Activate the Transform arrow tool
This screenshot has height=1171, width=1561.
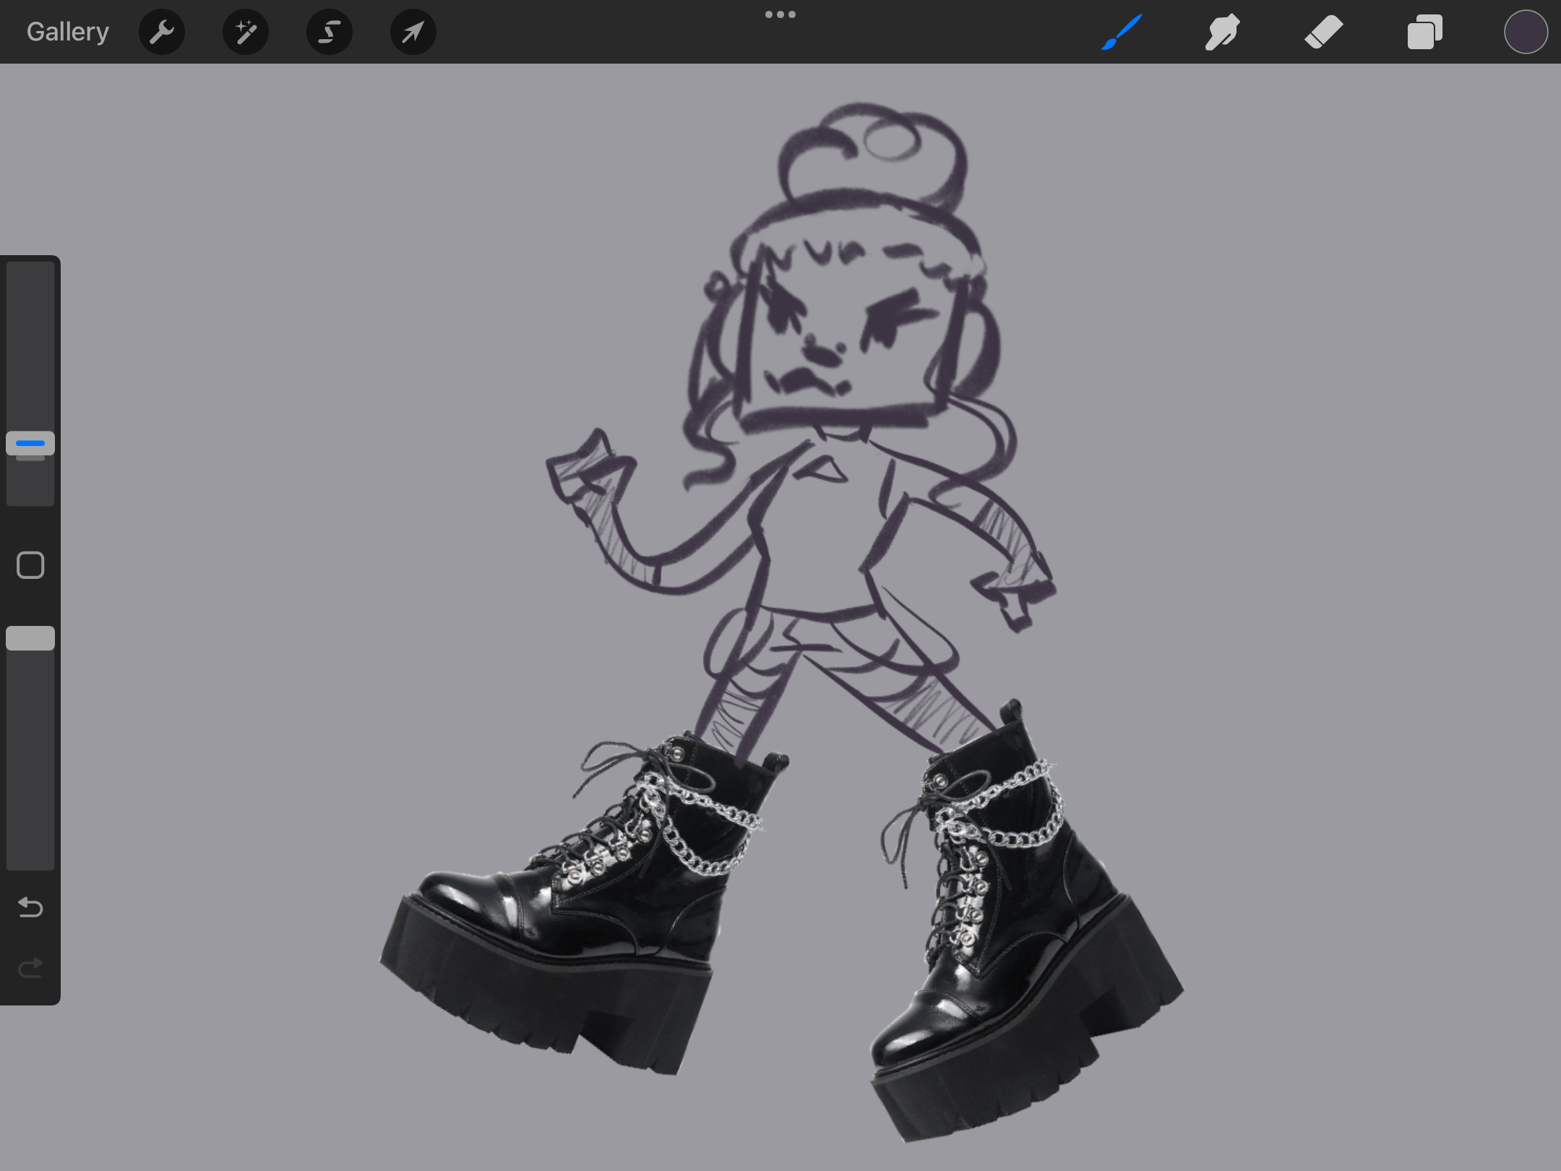[413, 32]
